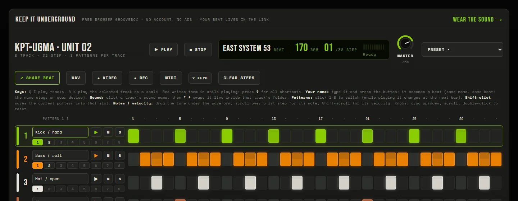Switch Bass track to pattern 2
The height and width of the screenshot is (201, 518).
(x=49, y=165)
